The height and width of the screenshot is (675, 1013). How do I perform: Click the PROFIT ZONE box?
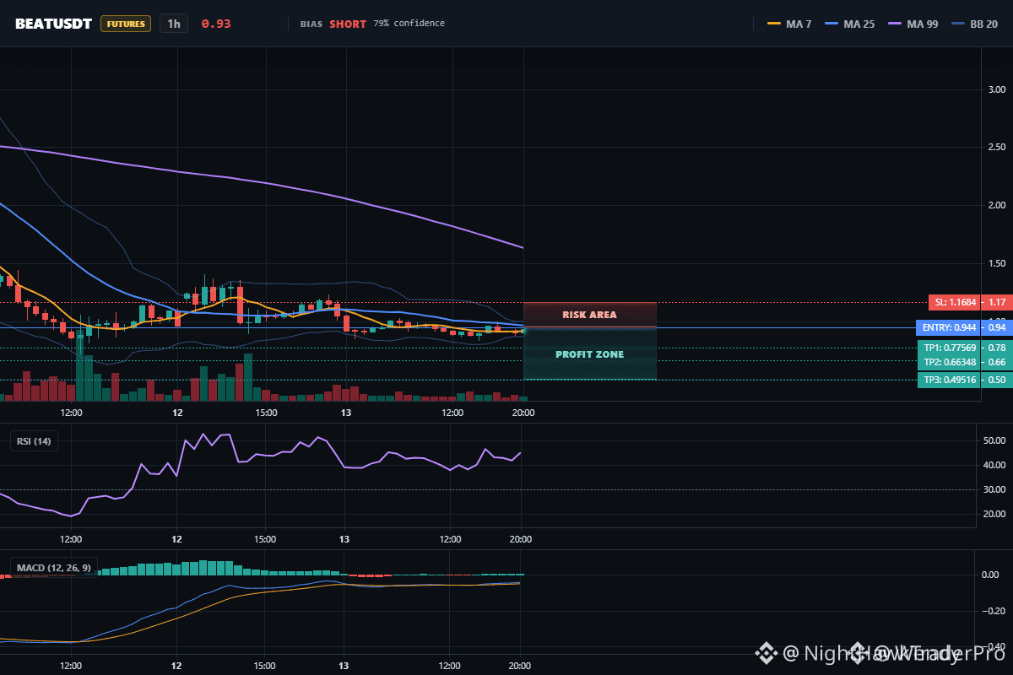coord(590,354)
